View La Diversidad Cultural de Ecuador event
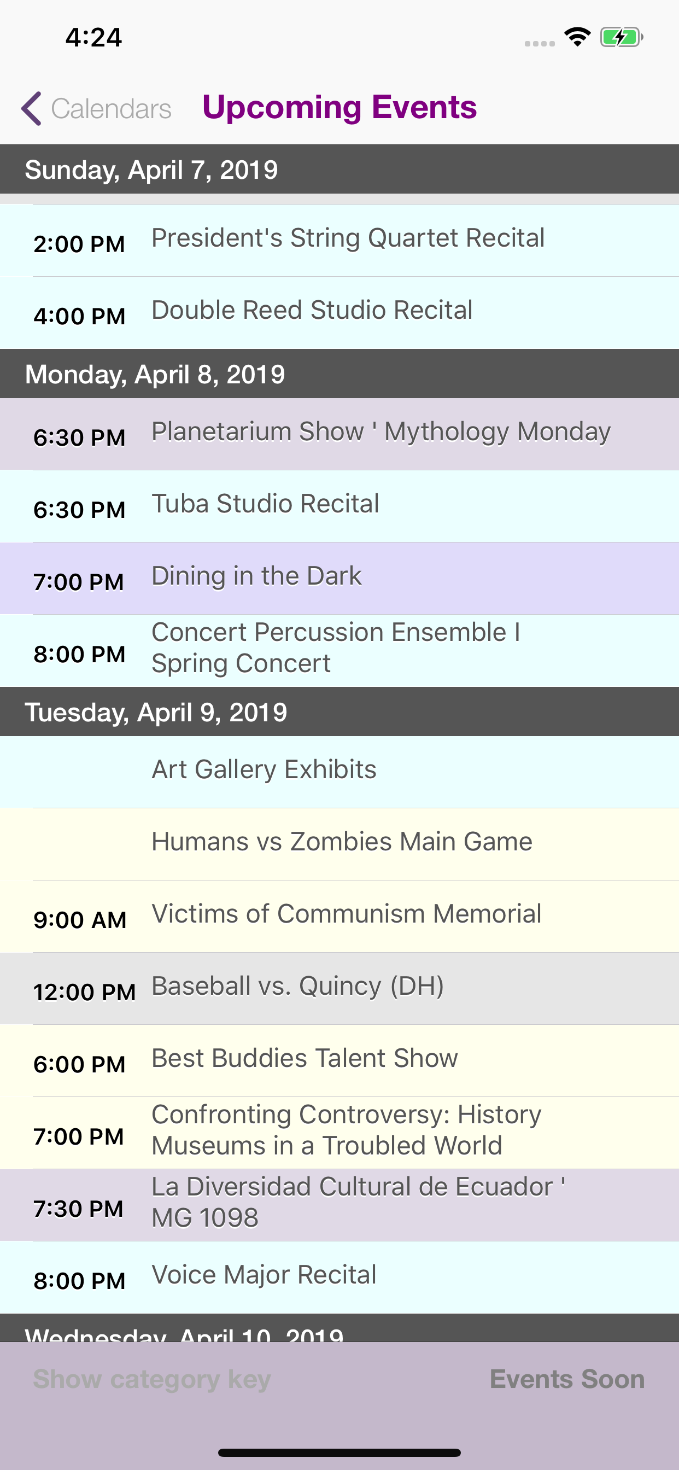The height and width of the screenshot is (1470, 679). 339,1205
